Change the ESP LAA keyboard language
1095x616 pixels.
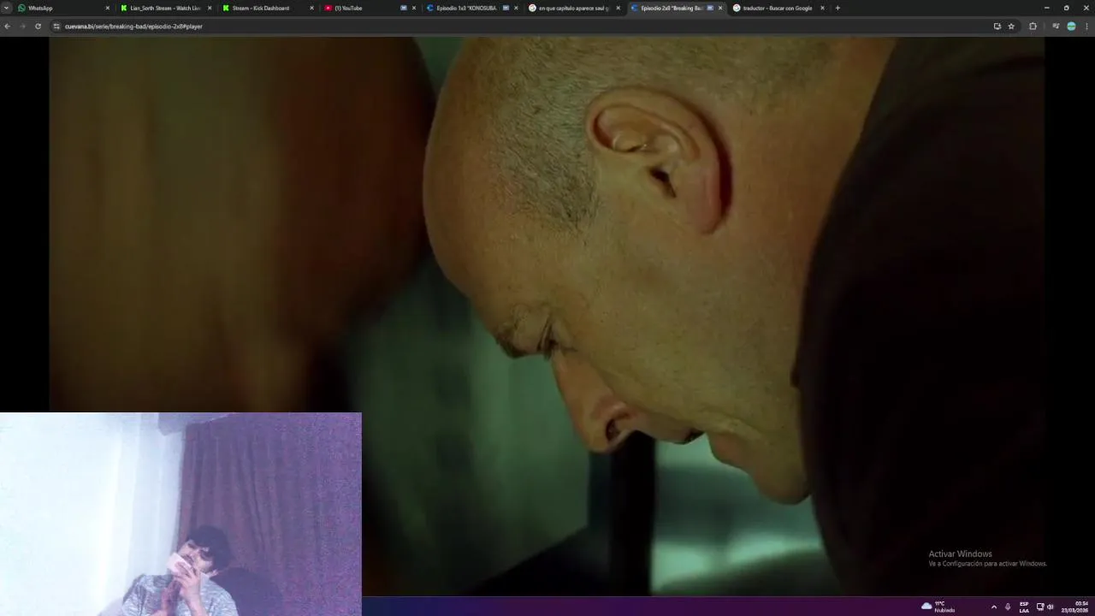[x=1024, y=607]
